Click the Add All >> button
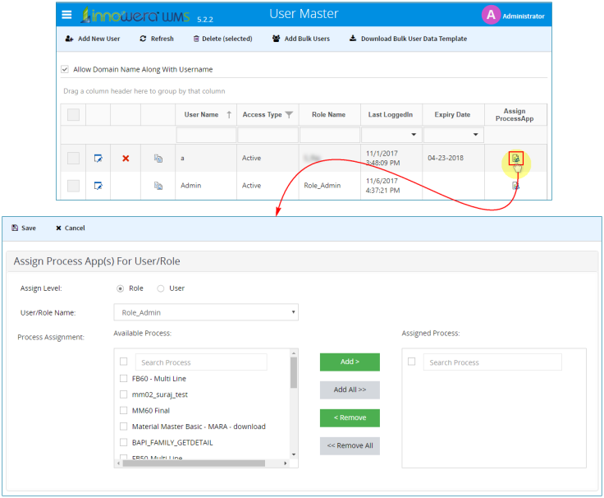 coord(350,390)
